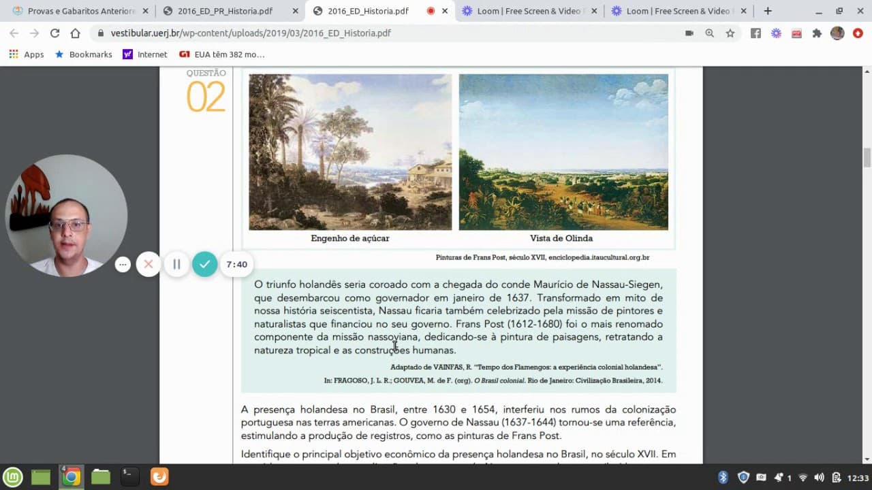Open the Chrome profile avatar
This screenshot has height=490, width=872.
tap(837, 33)
